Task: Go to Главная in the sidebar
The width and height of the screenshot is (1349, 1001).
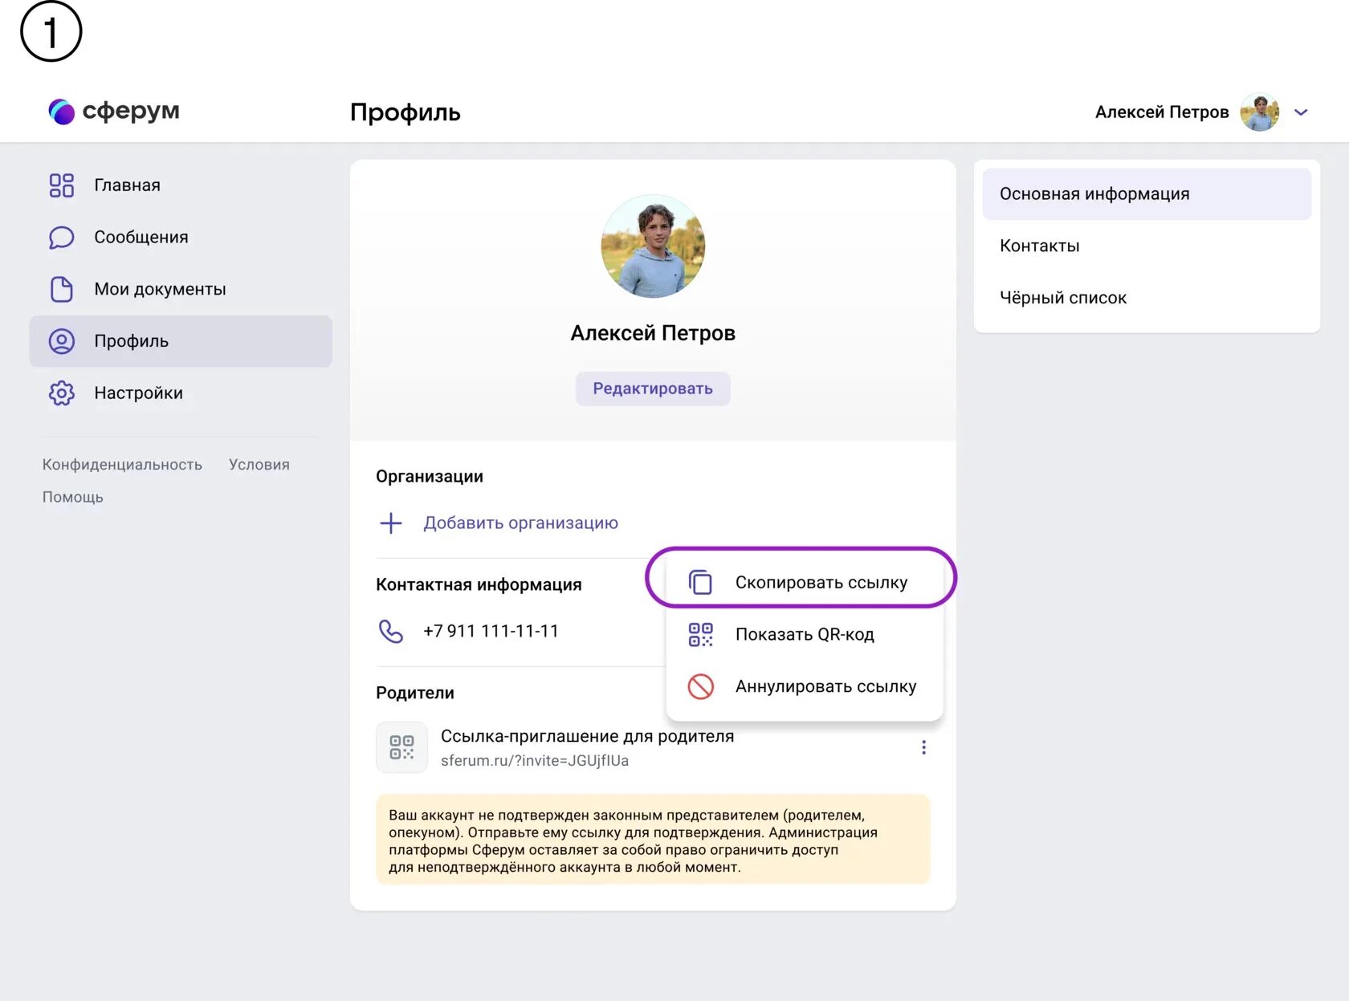Action: point(181,185)
